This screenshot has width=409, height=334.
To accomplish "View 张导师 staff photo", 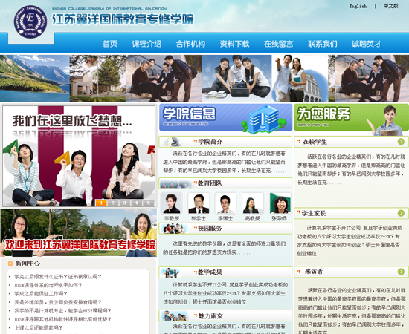I will [280, 203].
